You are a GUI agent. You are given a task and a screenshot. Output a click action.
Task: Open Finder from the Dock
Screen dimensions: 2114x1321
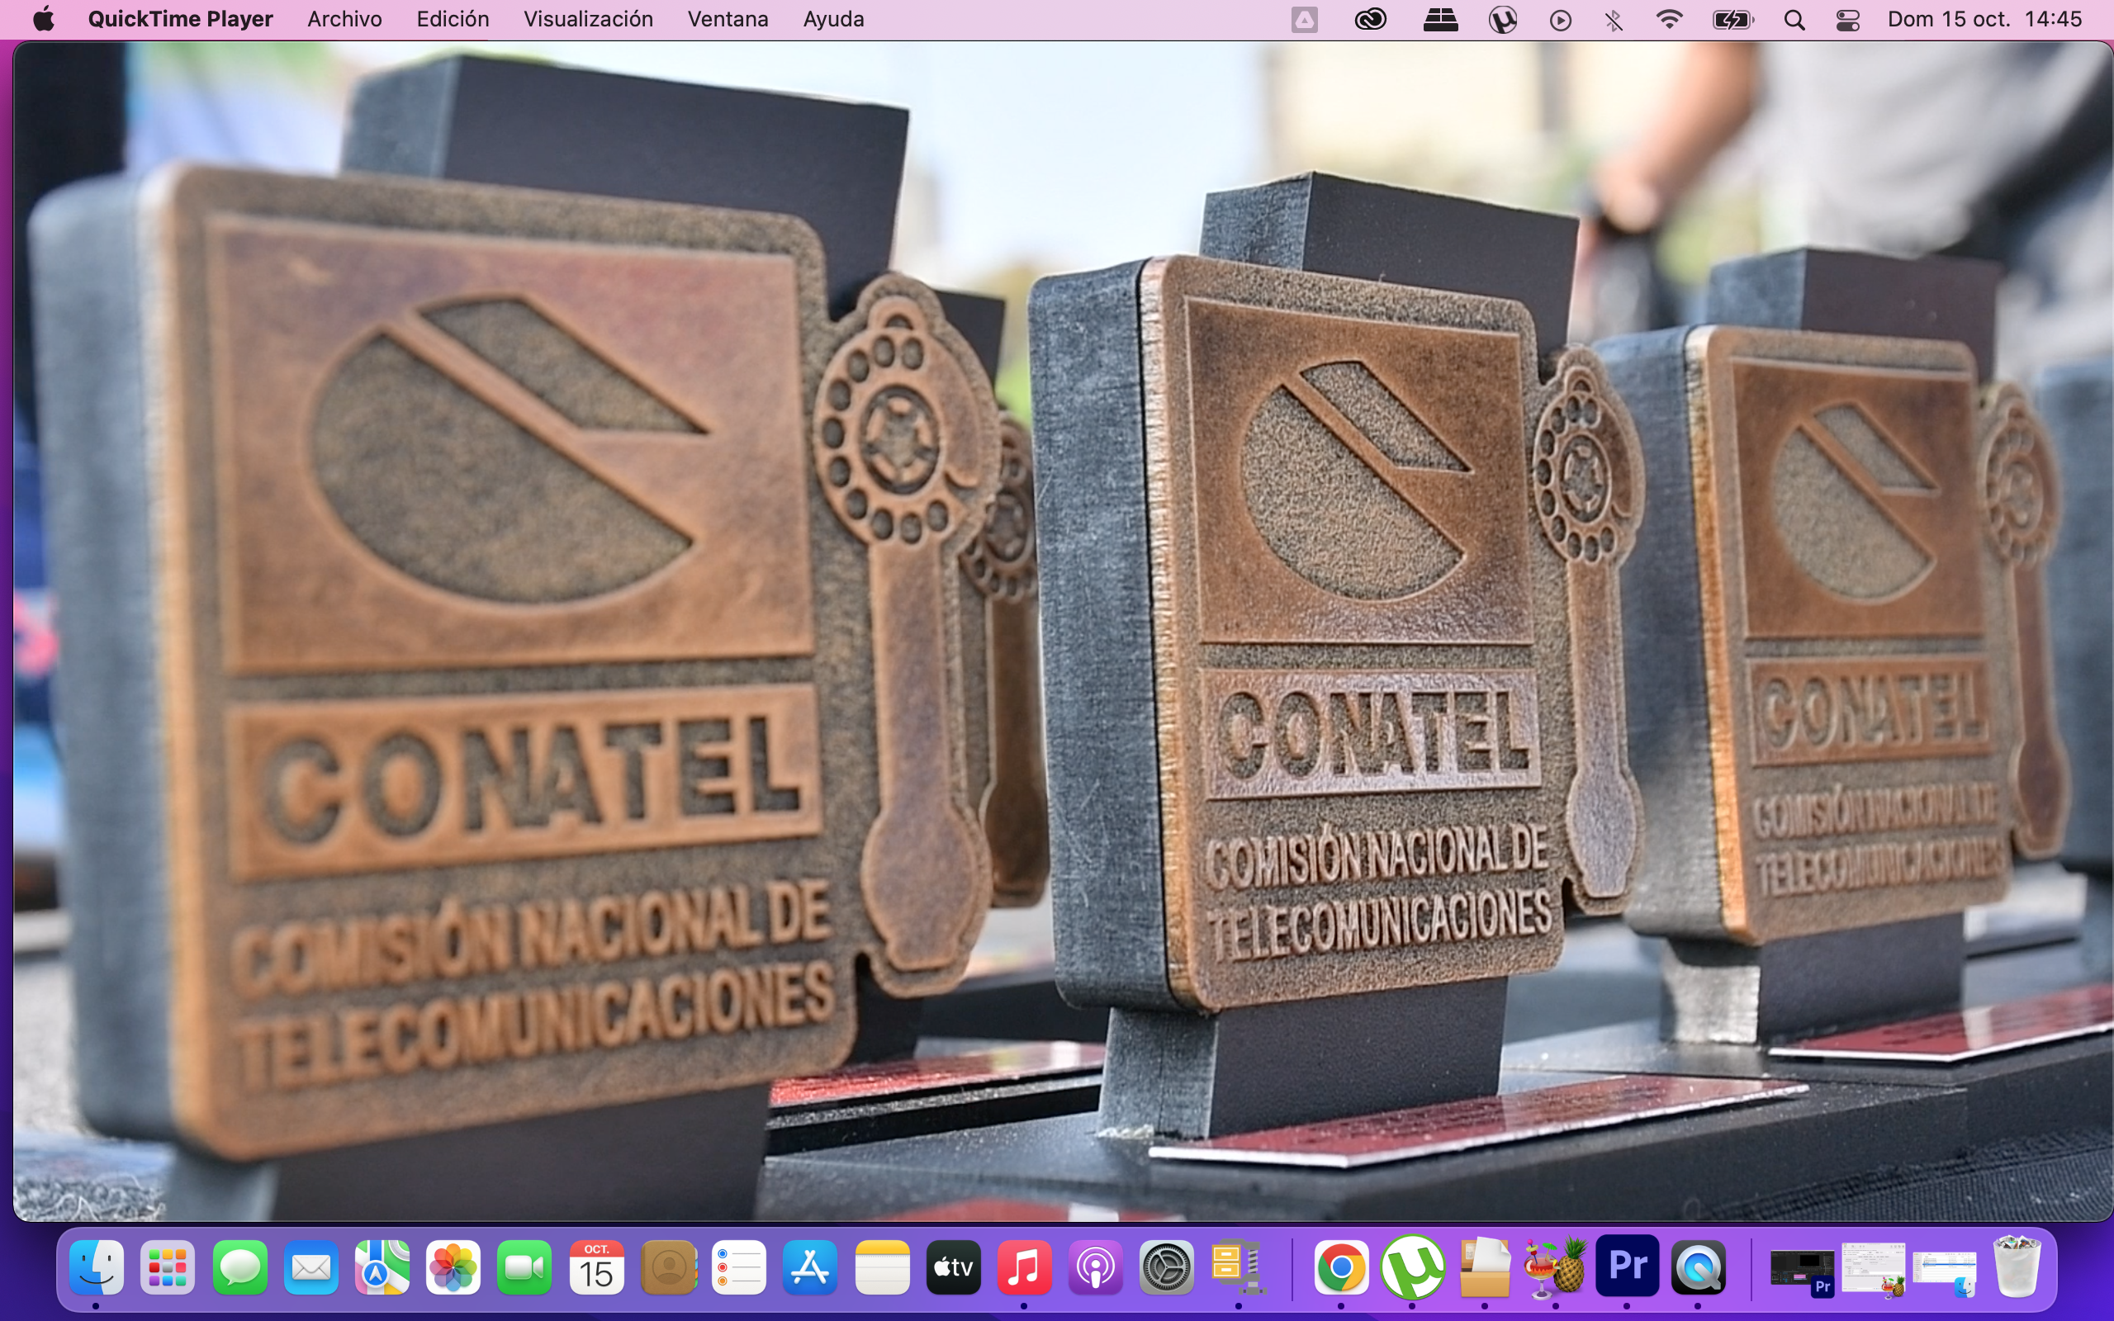pyautogui.click(x=96, y=1267)
